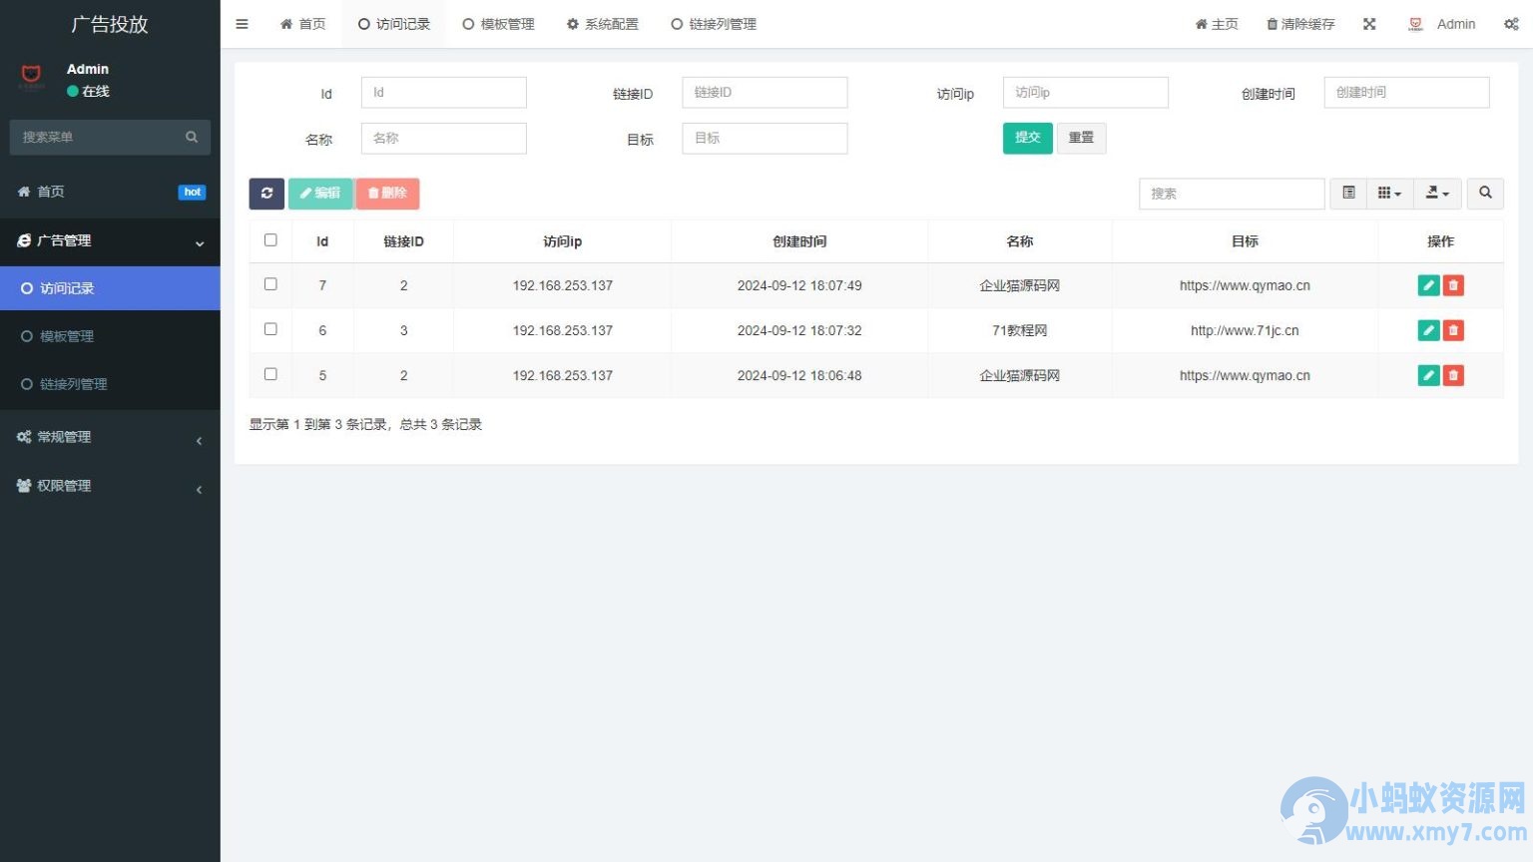The height and width of the screenshot is (862, 1533).
Task: Click the 编辑 toolbar button
Action: 320,194
